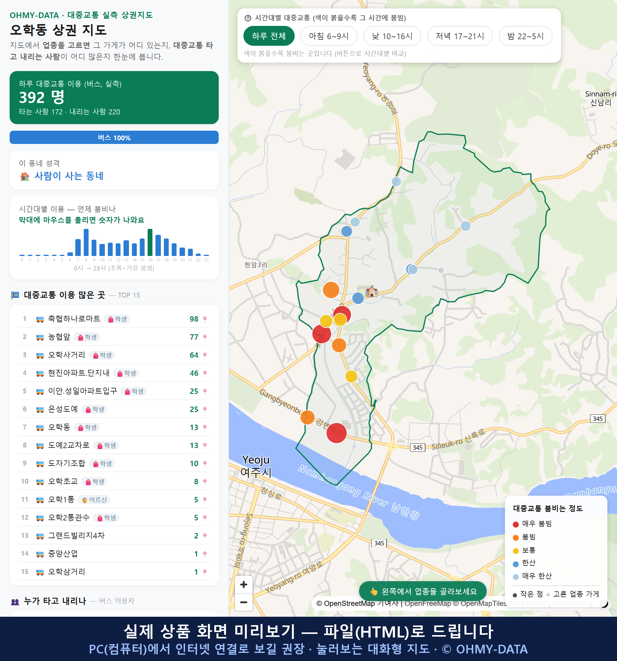Click the house icon by 사람이 사는 동네

click(x=25, y=176)
